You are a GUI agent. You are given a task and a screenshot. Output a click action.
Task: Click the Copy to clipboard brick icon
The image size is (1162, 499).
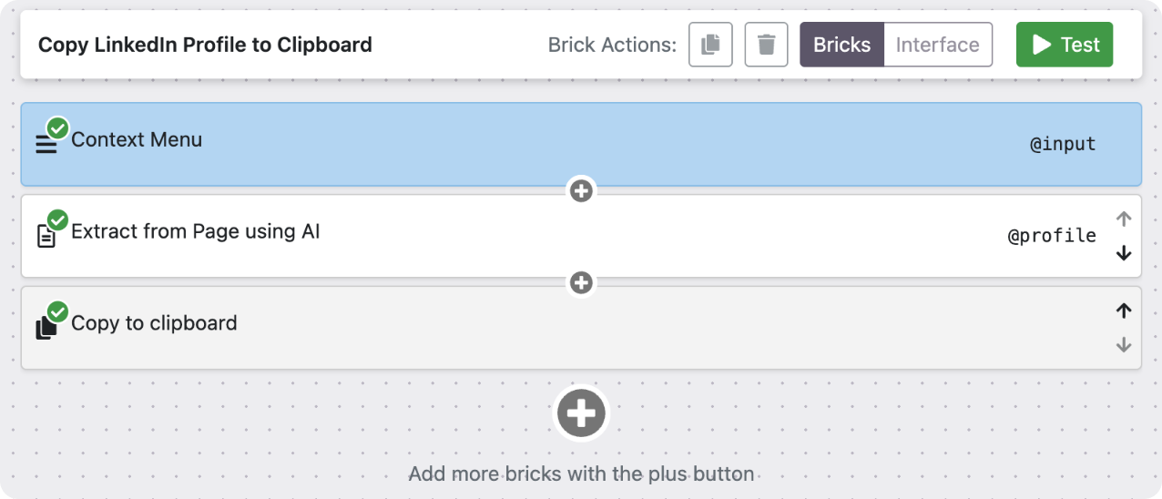46,328
